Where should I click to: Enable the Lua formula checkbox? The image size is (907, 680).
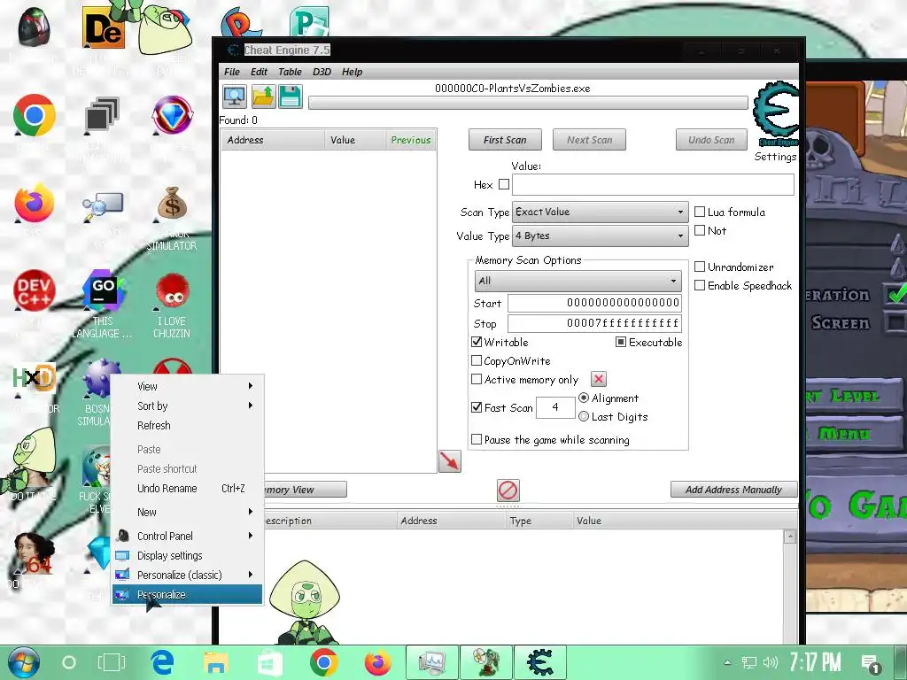coord(700,212)
